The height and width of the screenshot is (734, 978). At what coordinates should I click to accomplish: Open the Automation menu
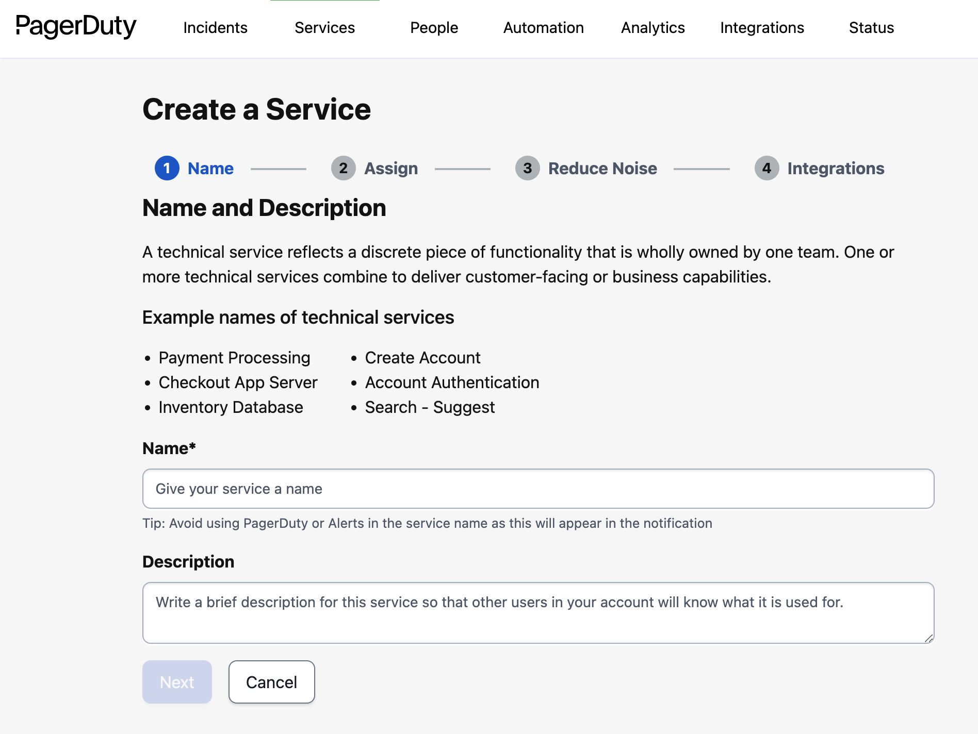[543, 28]
